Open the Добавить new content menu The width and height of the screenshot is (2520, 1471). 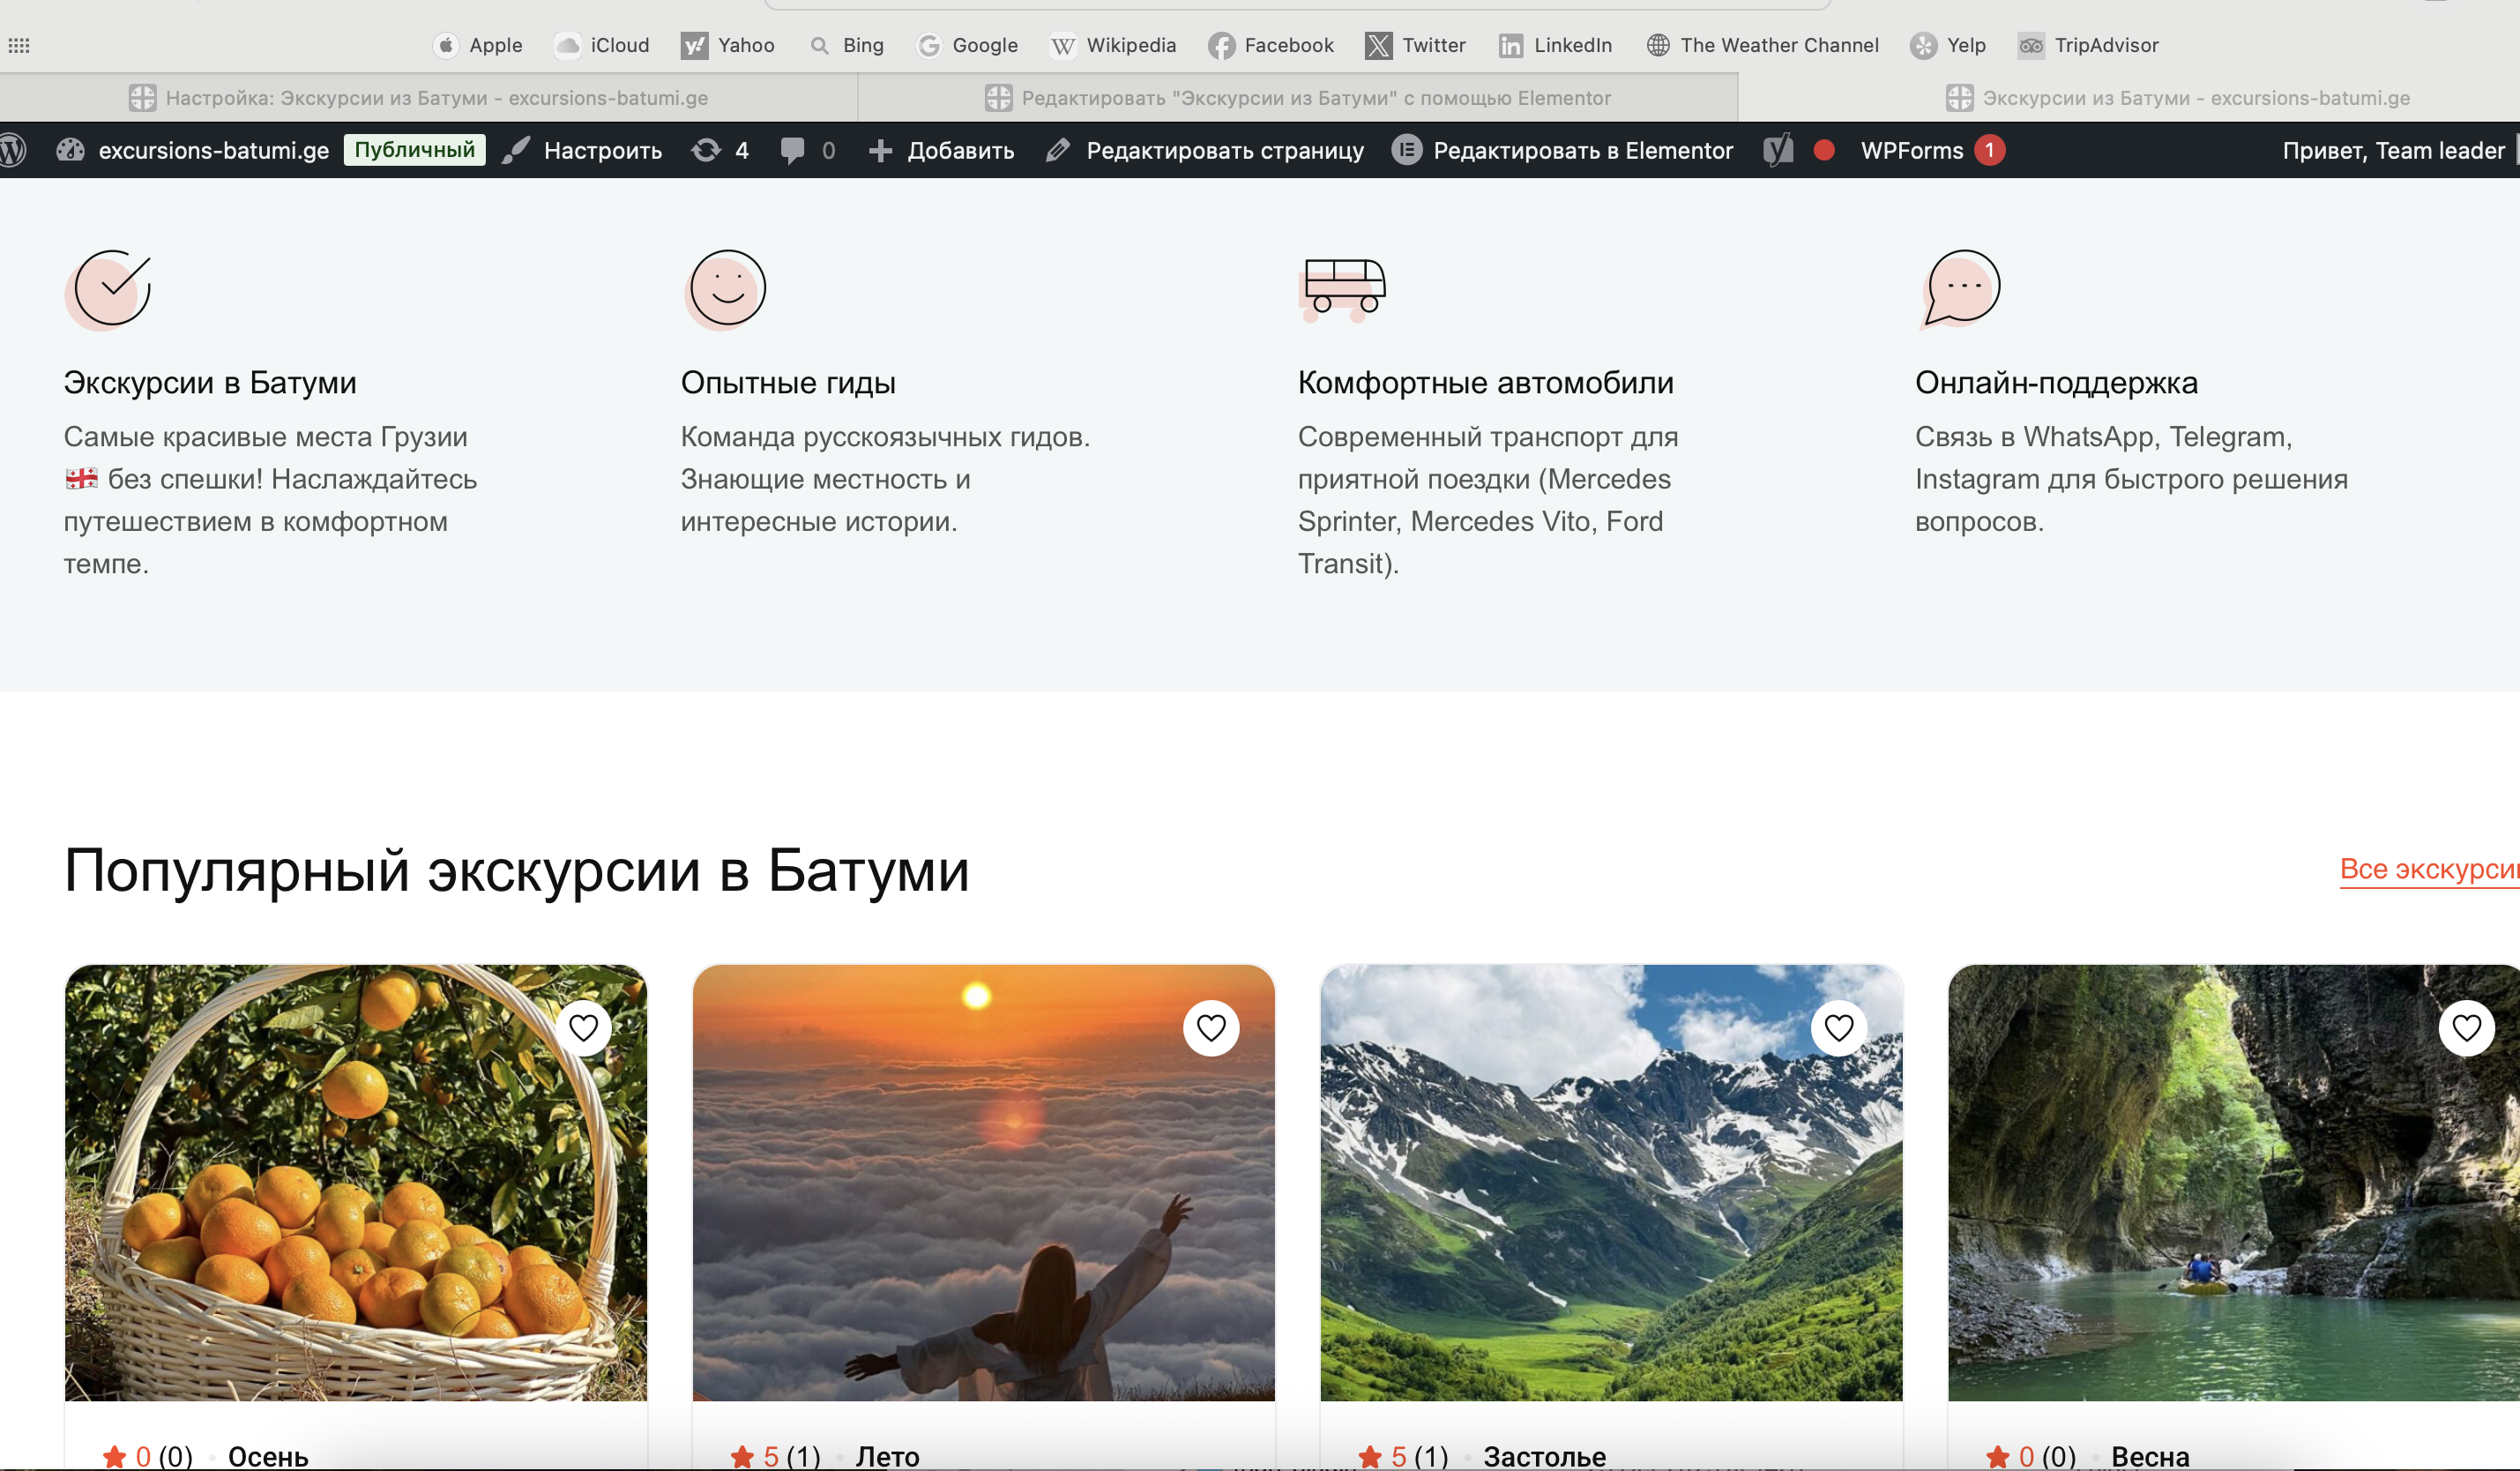tap(942, 150)
